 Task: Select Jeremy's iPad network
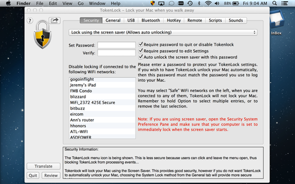pyautogui.click(x=102, y=85)
